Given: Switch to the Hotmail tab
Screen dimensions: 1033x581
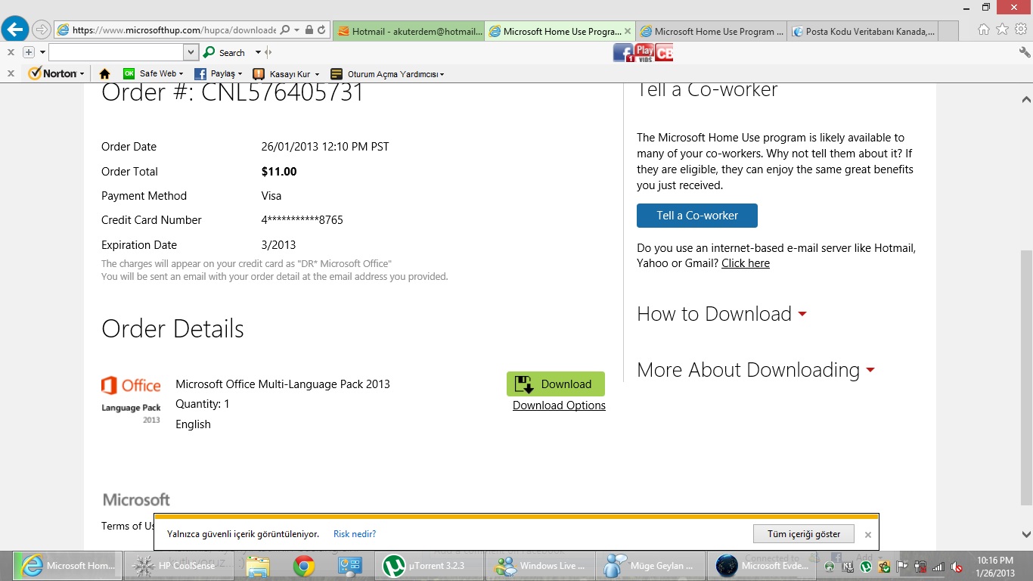Looking at the screenshot, I should [408, 31].
